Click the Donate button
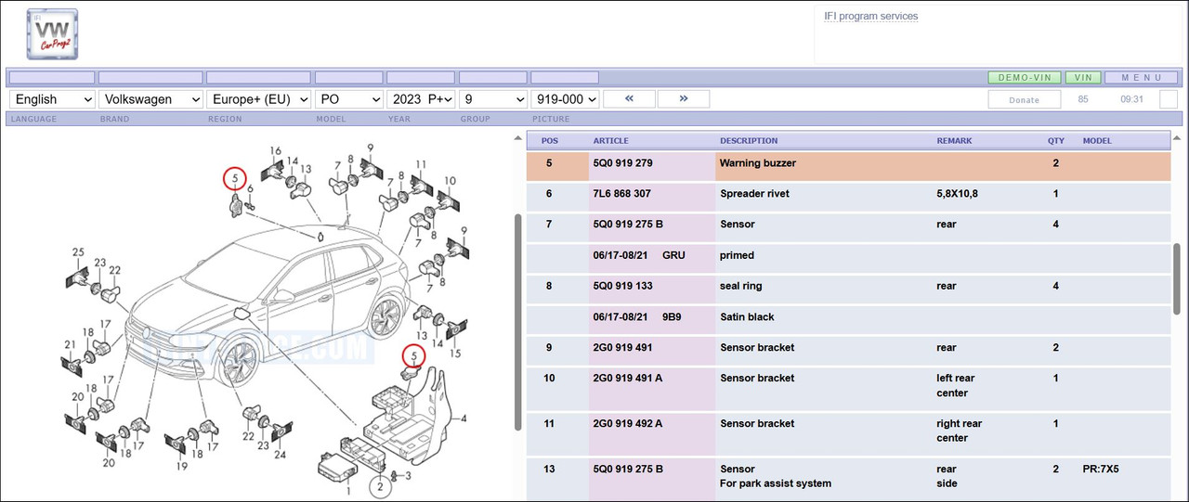Image resolution: width=1189 pixels, height=502 pixels. pos(1024,99)
